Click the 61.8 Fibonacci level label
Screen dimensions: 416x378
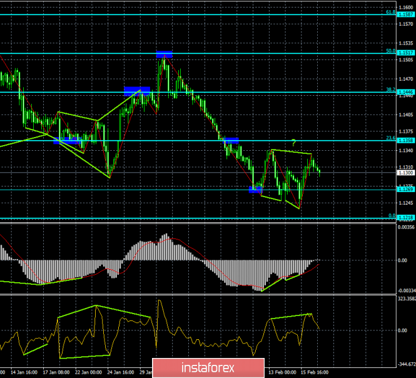click(390, 12)
